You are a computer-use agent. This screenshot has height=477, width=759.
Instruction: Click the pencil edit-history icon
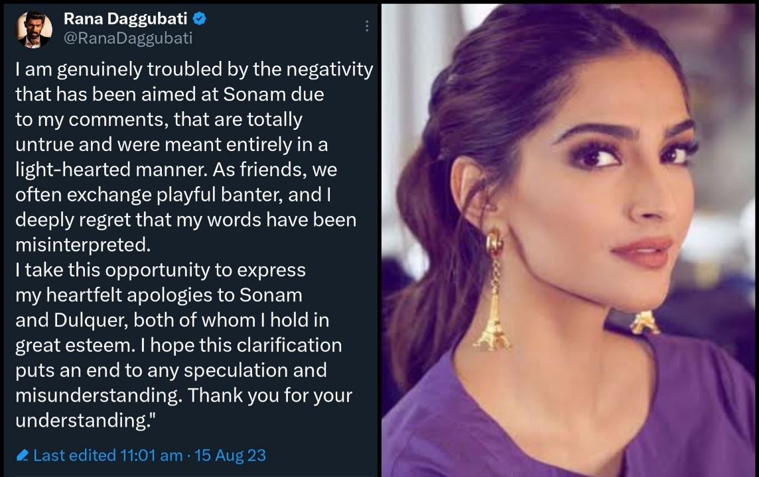(22, 455)
